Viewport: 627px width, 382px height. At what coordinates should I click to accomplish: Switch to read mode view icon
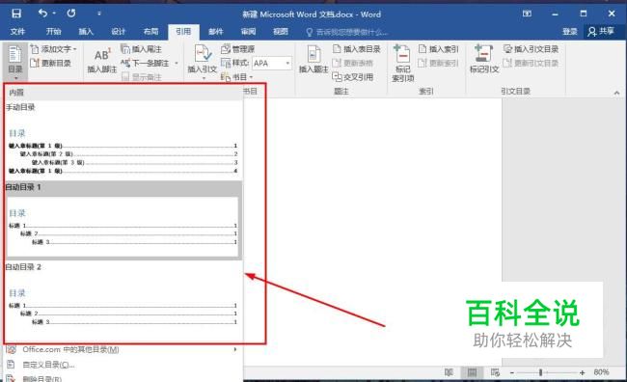tap(449, 372)
